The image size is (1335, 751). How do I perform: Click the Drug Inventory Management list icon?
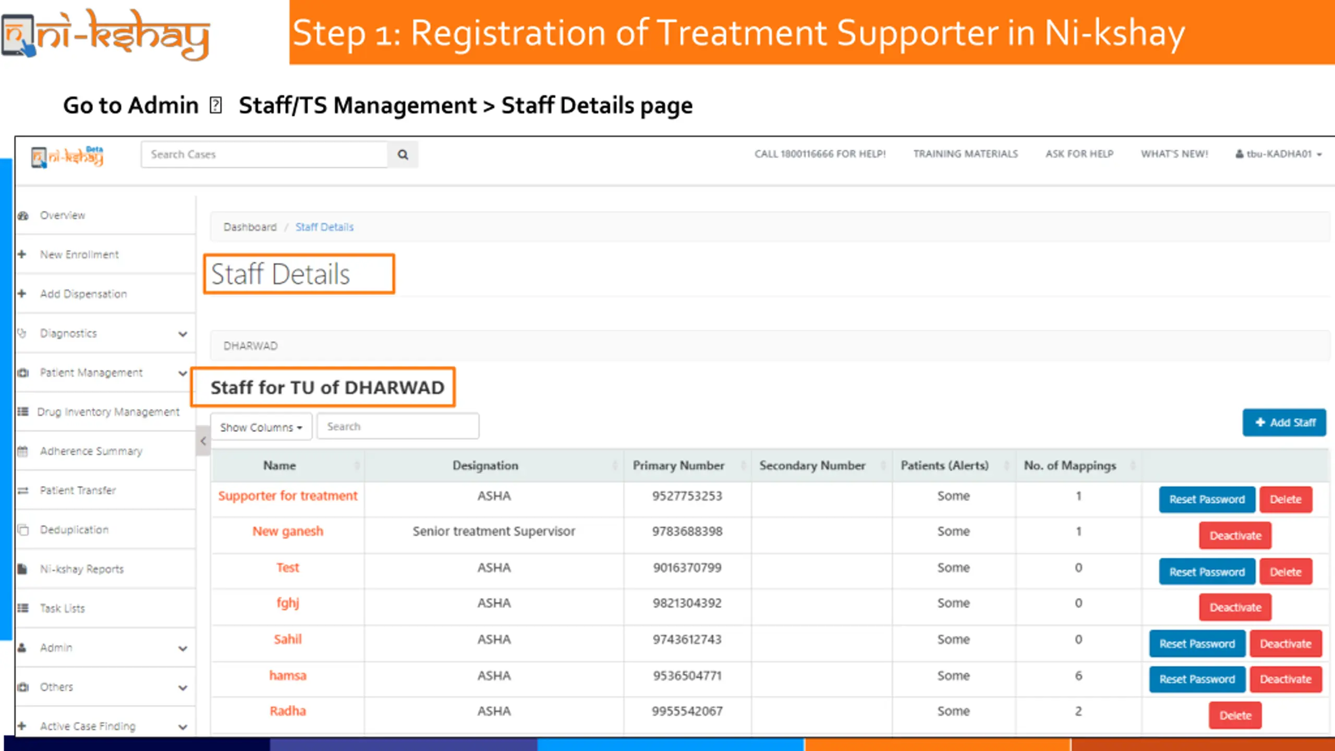click(x=23, y=411)
